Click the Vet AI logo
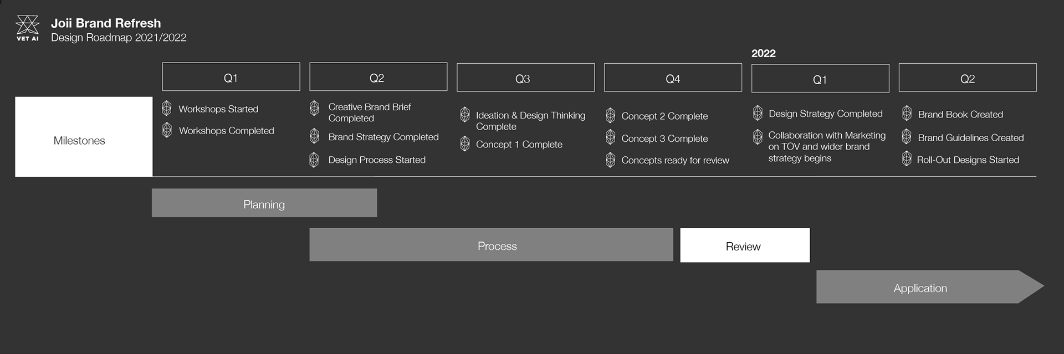The image size is (1064, 354). pos(27,28)
